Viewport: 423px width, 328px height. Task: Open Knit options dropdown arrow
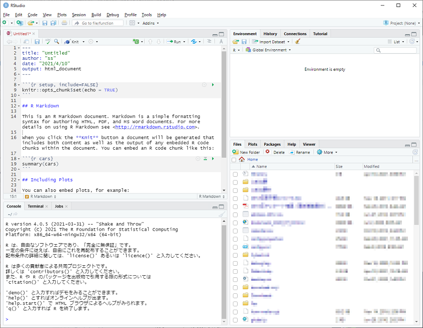83,42
